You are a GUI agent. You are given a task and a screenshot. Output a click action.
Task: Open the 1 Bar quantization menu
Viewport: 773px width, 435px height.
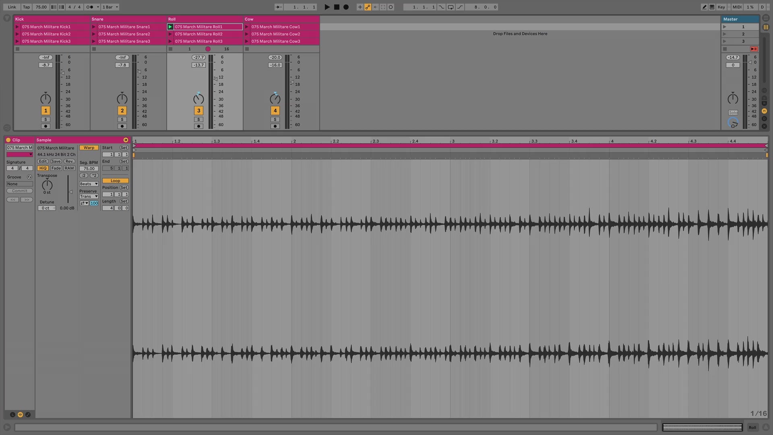pos(110,7)
